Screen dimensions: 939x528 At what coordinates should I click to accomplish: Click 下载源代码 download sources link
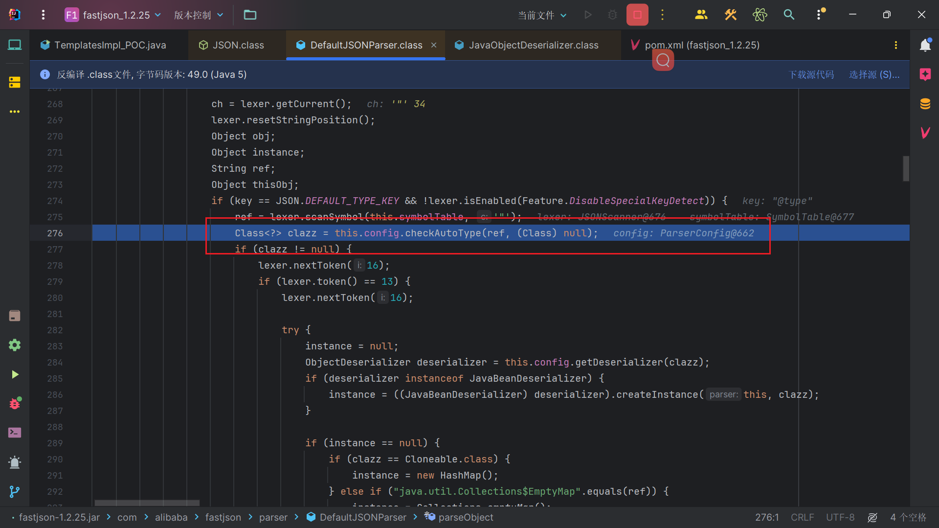tap(812, 74)
